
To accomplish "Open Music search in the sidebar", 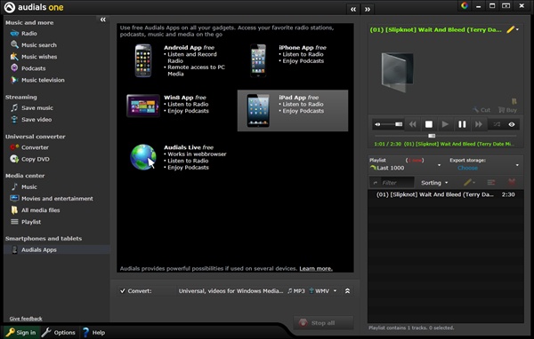I will 34,45.
